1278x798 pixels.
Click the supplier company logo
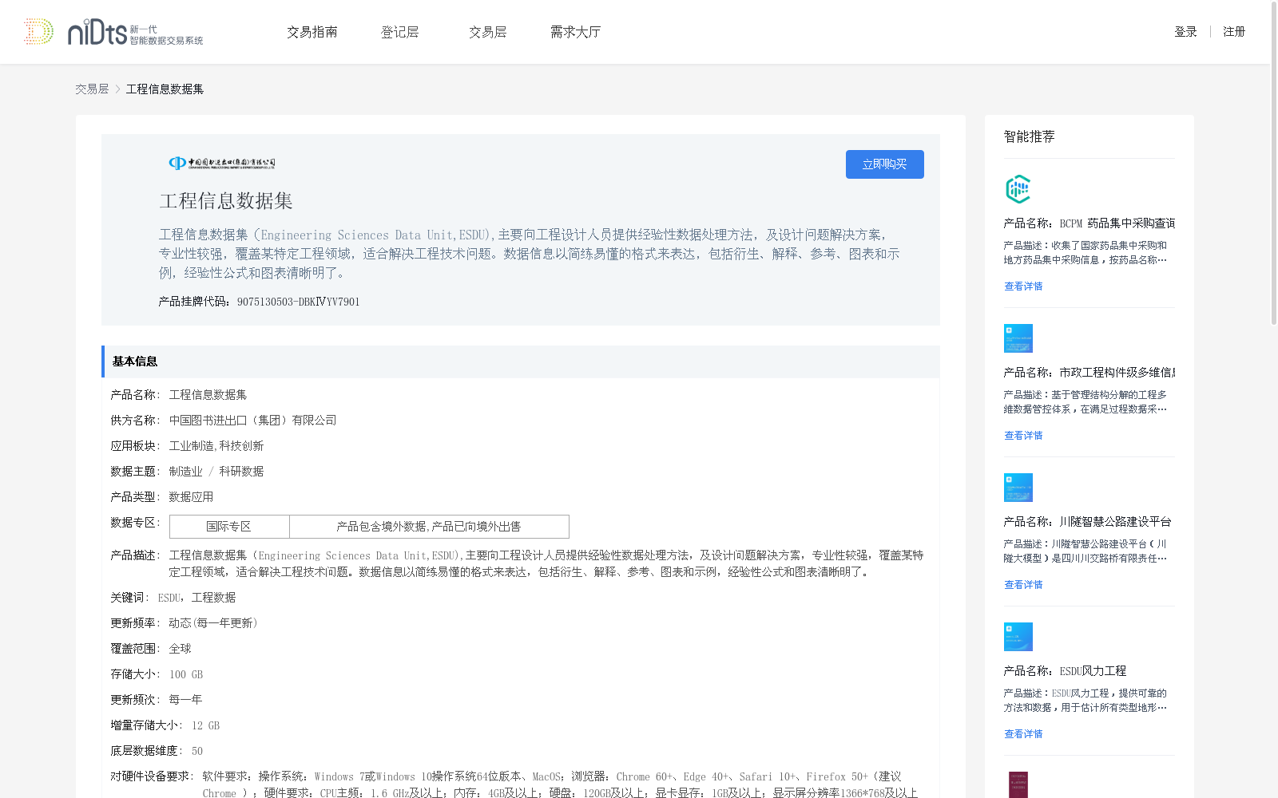tap(222, 163)
